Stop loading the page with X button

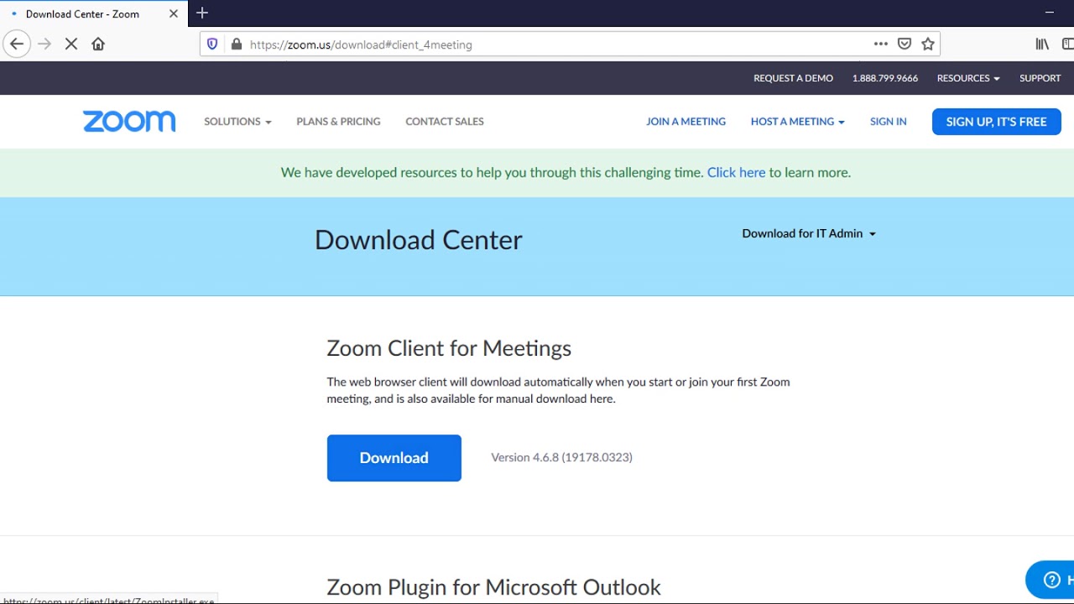71,44
